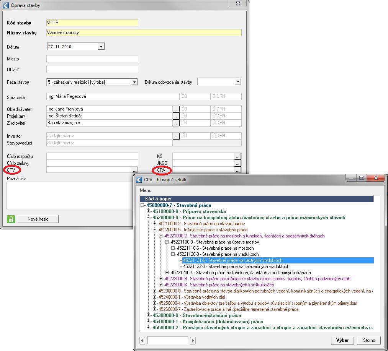Select row 45260000-7 Zastrešovacie práce
This screenshot has width=388, height=351.
(228, 309)
